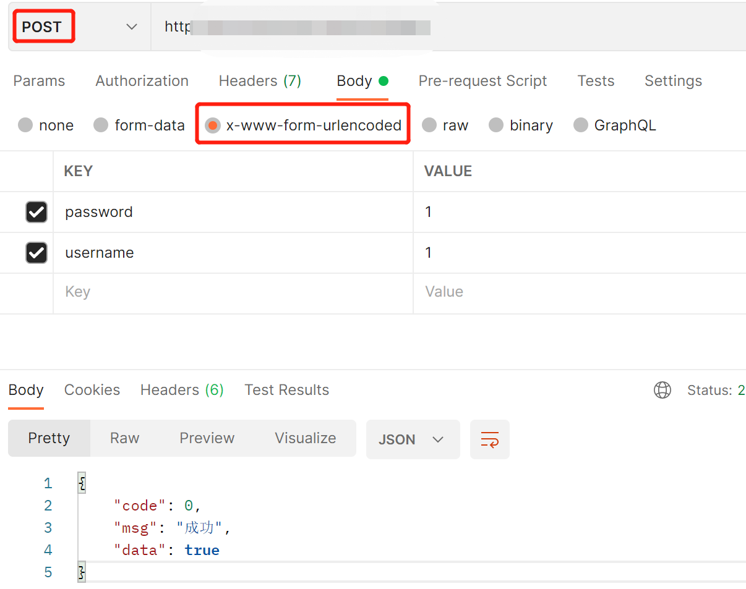Open the response Headers (6) tab

[182, 390]
